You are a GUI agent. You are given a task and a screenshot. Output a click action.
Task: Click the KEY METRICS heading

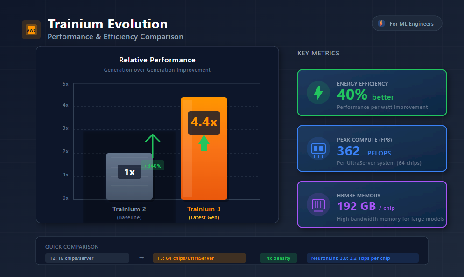point(318,53)
